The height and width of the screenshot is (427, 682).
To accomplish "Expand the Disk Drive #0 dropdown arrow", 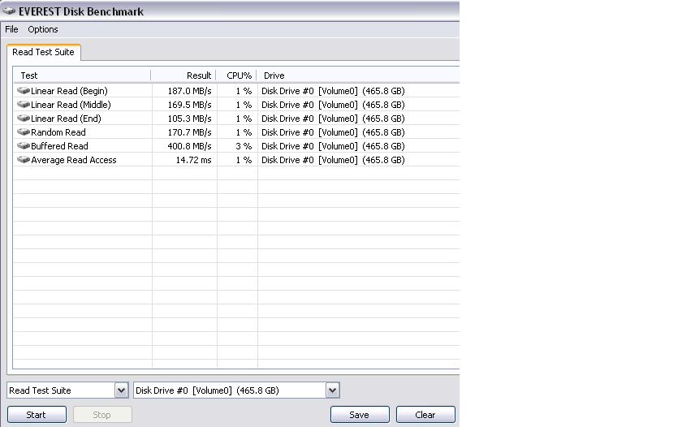I will click(x=332, y=390).
